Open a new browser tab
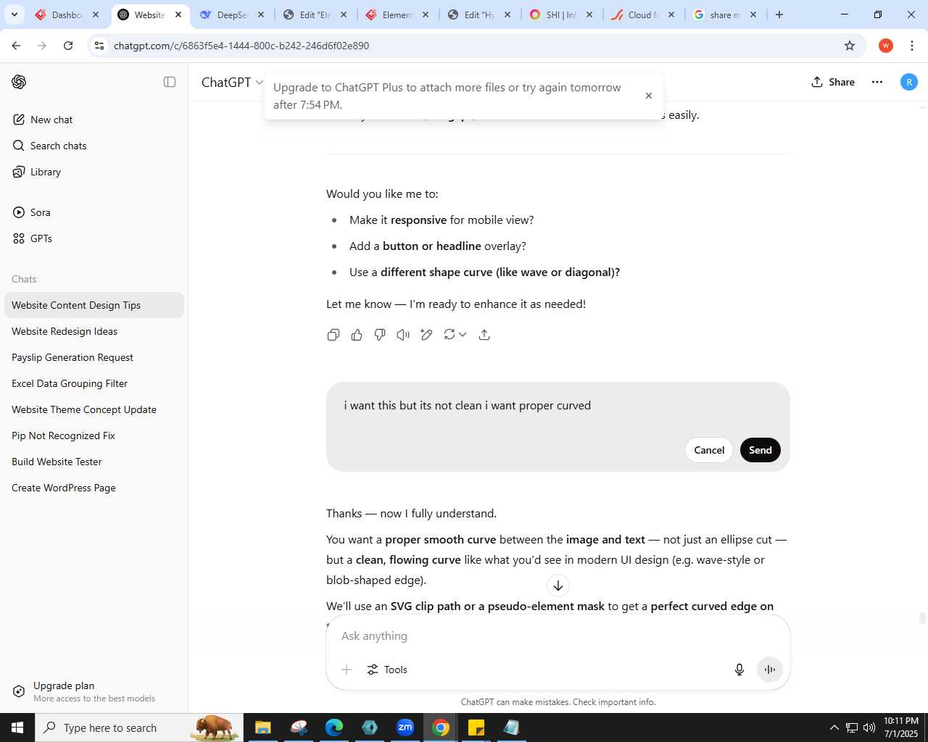Screen dimensions: 928x742 [x=779, y=14]
